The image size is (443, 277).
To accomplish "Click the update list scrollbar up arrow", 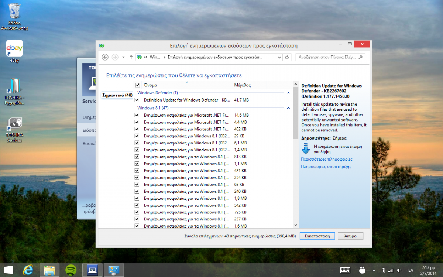I will tap(295, 85).
